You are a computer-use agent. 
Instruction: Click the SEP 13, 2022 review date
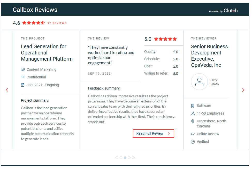(x=99, y=74)
